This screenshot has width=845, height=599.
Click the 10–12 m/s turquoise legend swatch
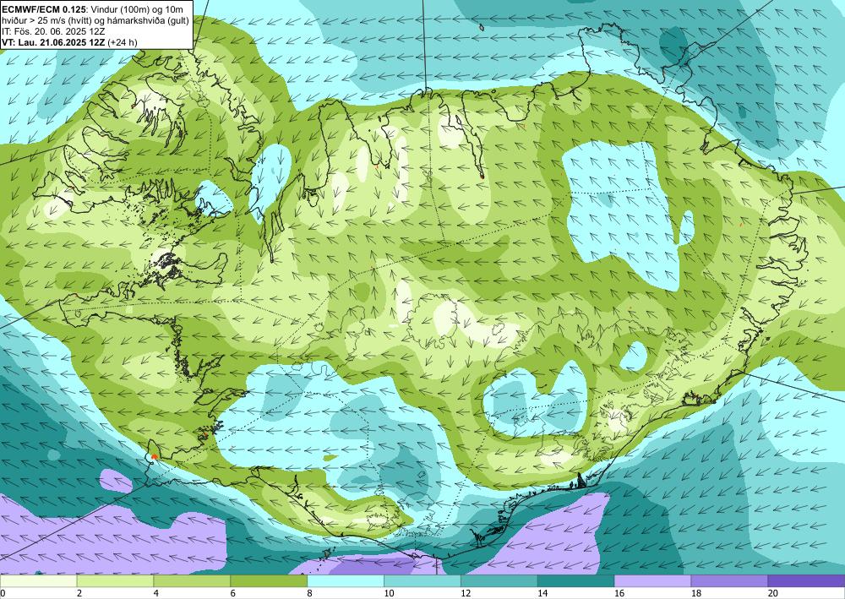click(x=422, y=581)
